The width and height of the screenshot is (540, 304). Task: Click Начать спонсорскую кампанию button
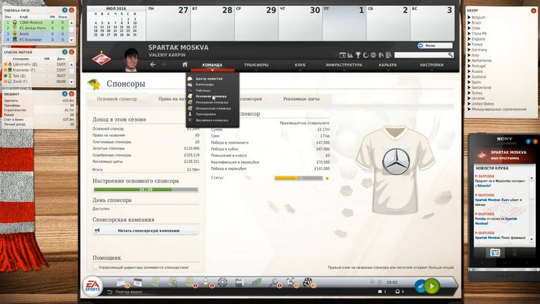(145, 230)
